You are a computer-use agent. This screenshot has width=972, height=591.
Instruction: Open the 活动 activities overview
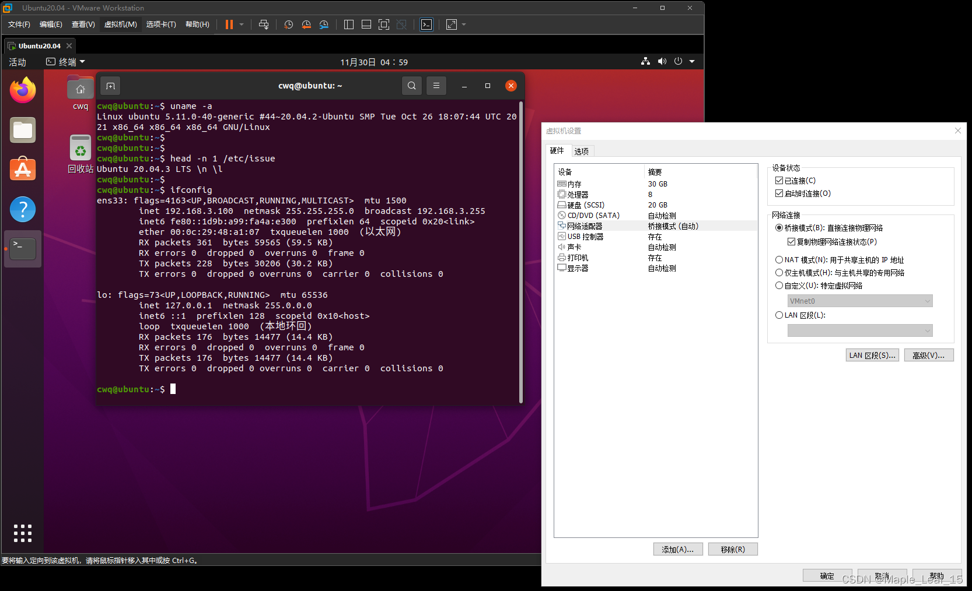pyautogui.click(x=18, y=62)
